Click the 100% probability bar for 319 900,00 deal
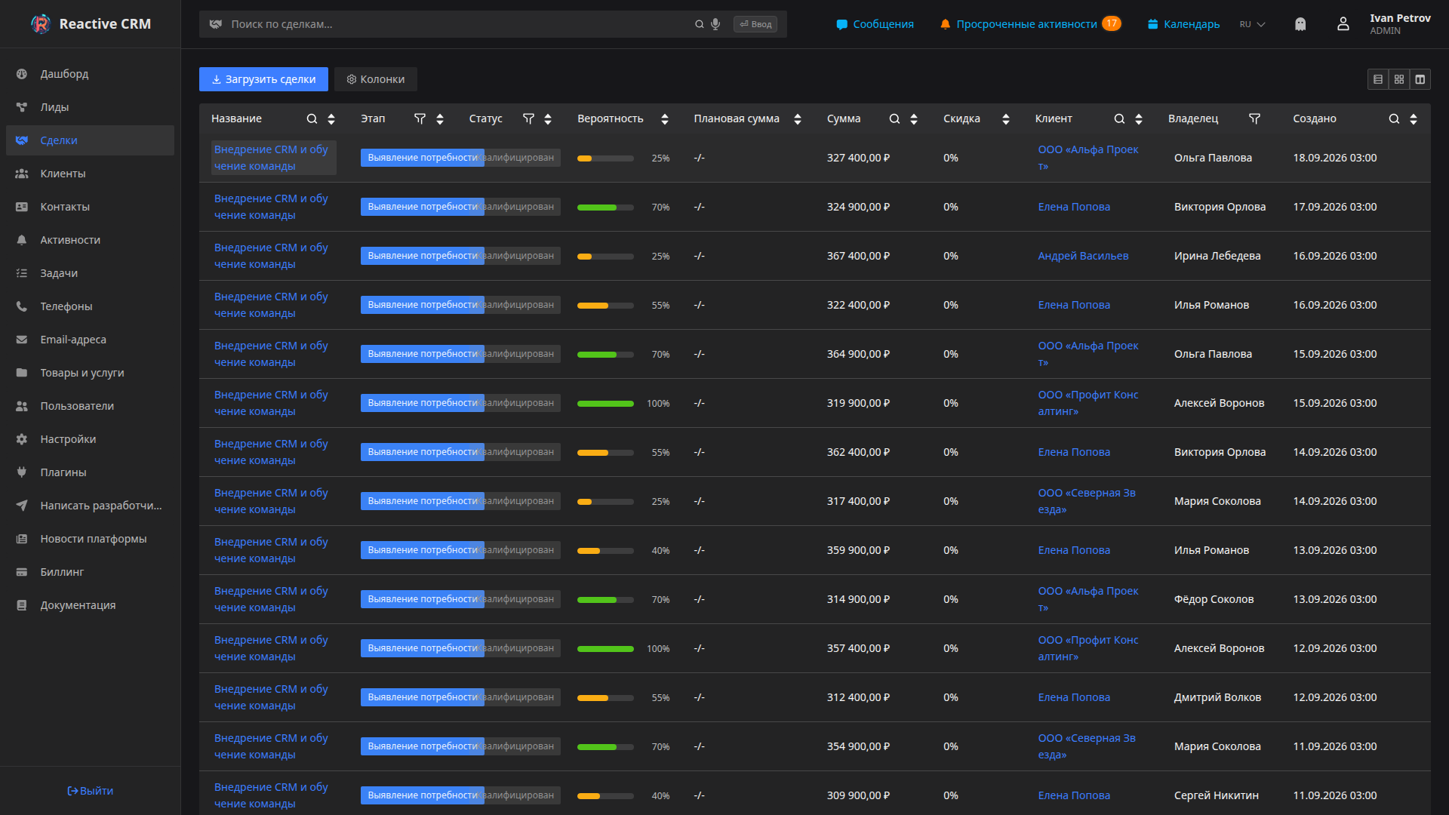1449x815 pixels. coord(605,404)
